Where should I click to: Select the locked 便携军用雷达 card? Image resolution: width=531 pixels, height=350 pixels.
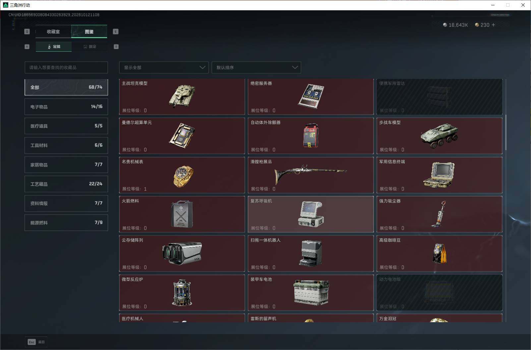coord(440,97)
